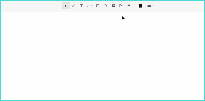Screen dimensions: 205x101
Task: Open the color picker dropdown arrow
Action: pos(144,5)
